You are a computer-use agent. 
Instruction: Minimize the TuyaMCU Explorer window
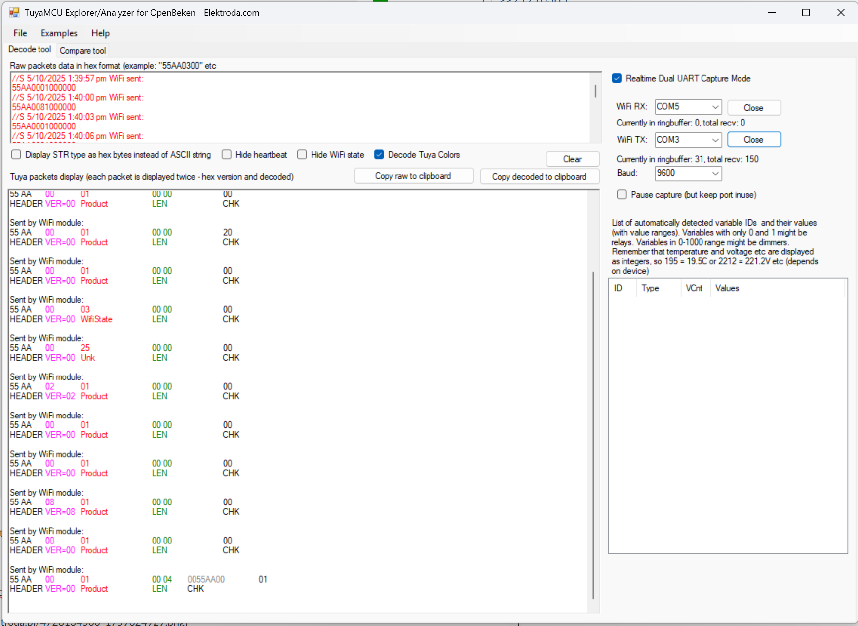(772, 13)
